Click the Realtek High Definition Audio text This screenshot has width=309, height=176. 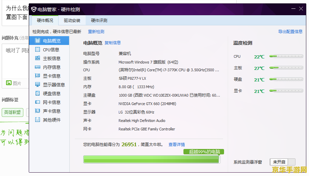click(142, 121)
